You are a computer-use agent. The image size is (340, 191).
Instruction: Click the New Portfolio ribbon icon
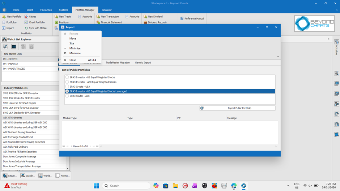[4, 17]
